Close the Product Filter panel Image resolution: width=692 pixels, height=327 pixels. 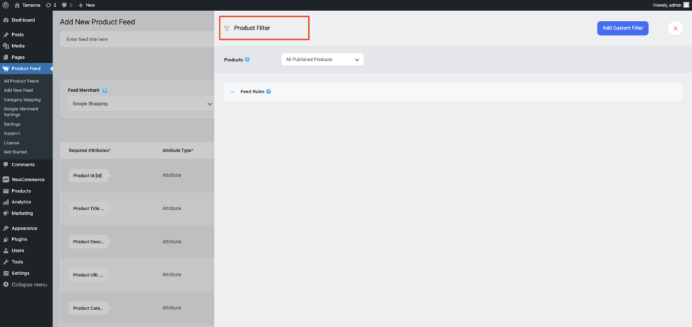tap(675, 28)
